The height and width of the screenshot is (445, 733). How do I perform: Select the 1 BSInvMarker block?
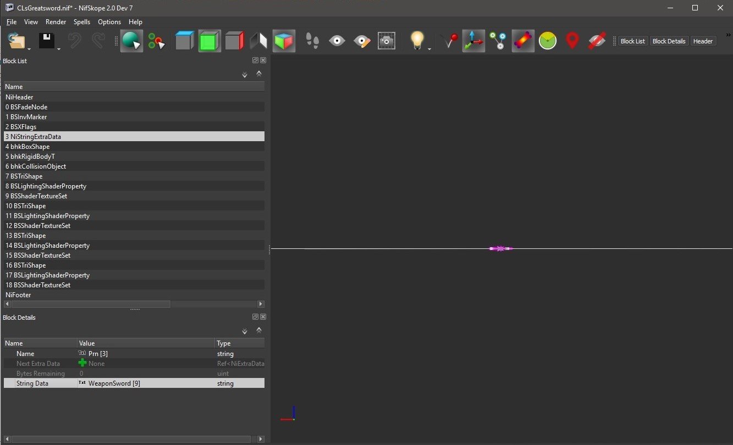(x=134, y=117)
